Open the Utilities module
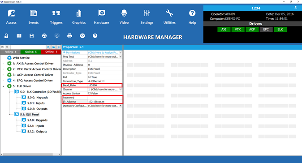 (x=169, y=17)
